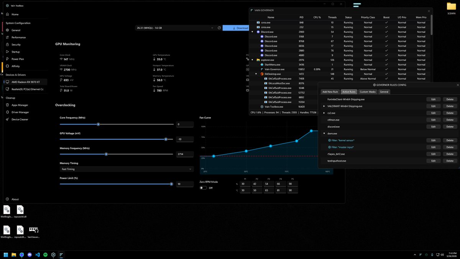Edit the discord.exe rule
Screen dimensions: 460x259
click(433, 127)
